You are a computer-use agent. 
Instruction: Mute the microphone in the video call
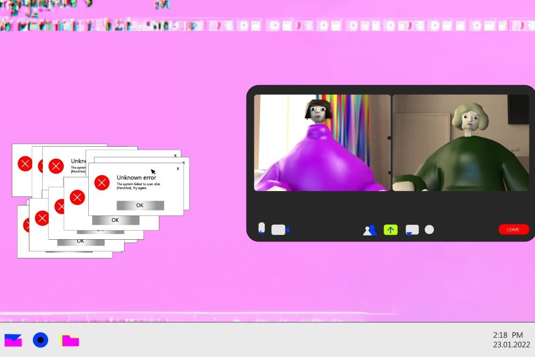[x=261, y=229]
